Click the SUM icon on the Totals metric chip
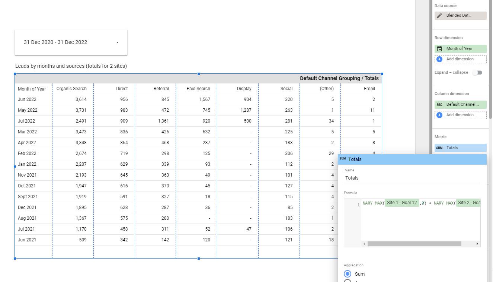The height and width of the screenshot is (282, 493). [x=439, y=148]
